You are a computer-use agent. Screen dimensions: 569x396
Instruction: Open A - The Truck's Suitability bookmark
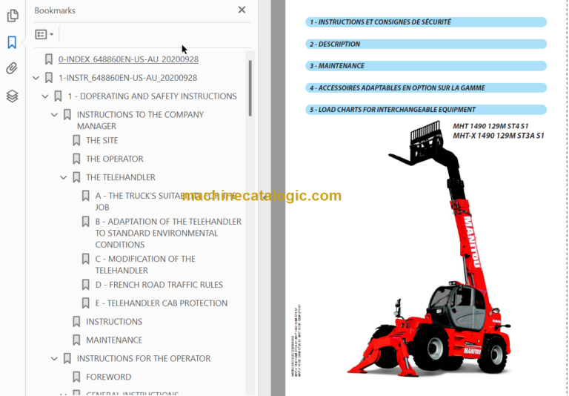click(x=166, y=201)
